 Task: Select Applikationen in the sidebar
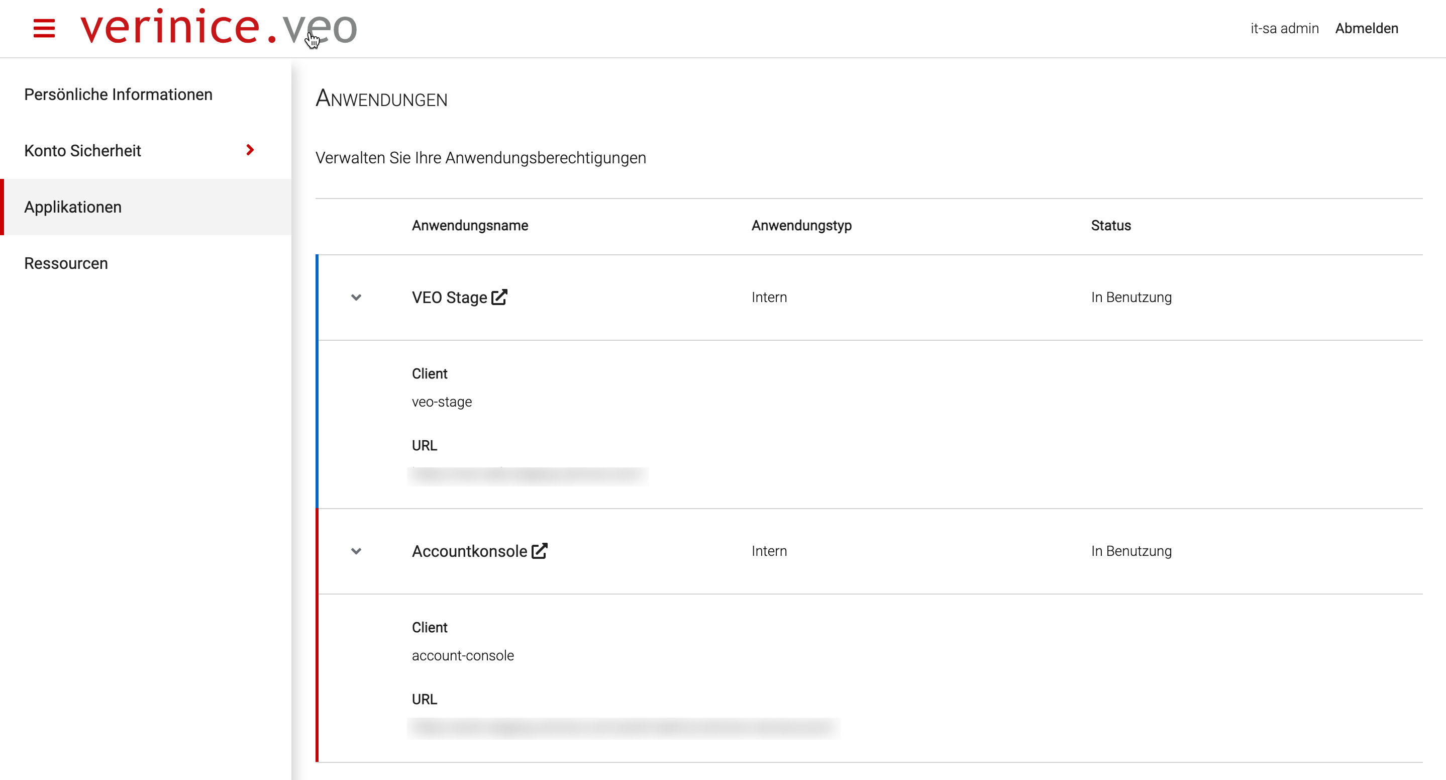pos(73,207)
